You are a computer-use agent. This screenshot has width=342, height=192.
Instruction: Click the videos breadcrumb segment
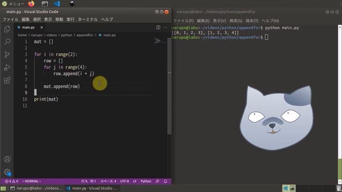click(51, 35)
